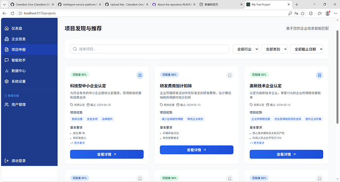
Task: Close the My Trae Project tab
Action: click(x=289, y=4)
